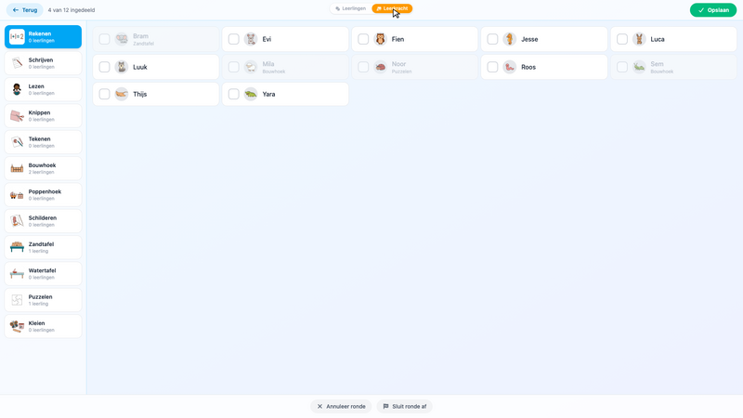Click the 'Bouwhoek' label under Mila
The image size is (743, 418).
pyautogui.click(x=274, y=72)
